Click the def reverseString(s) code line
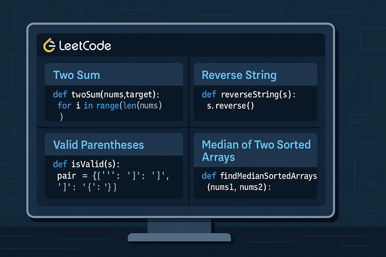 click(x=249, y=95)
